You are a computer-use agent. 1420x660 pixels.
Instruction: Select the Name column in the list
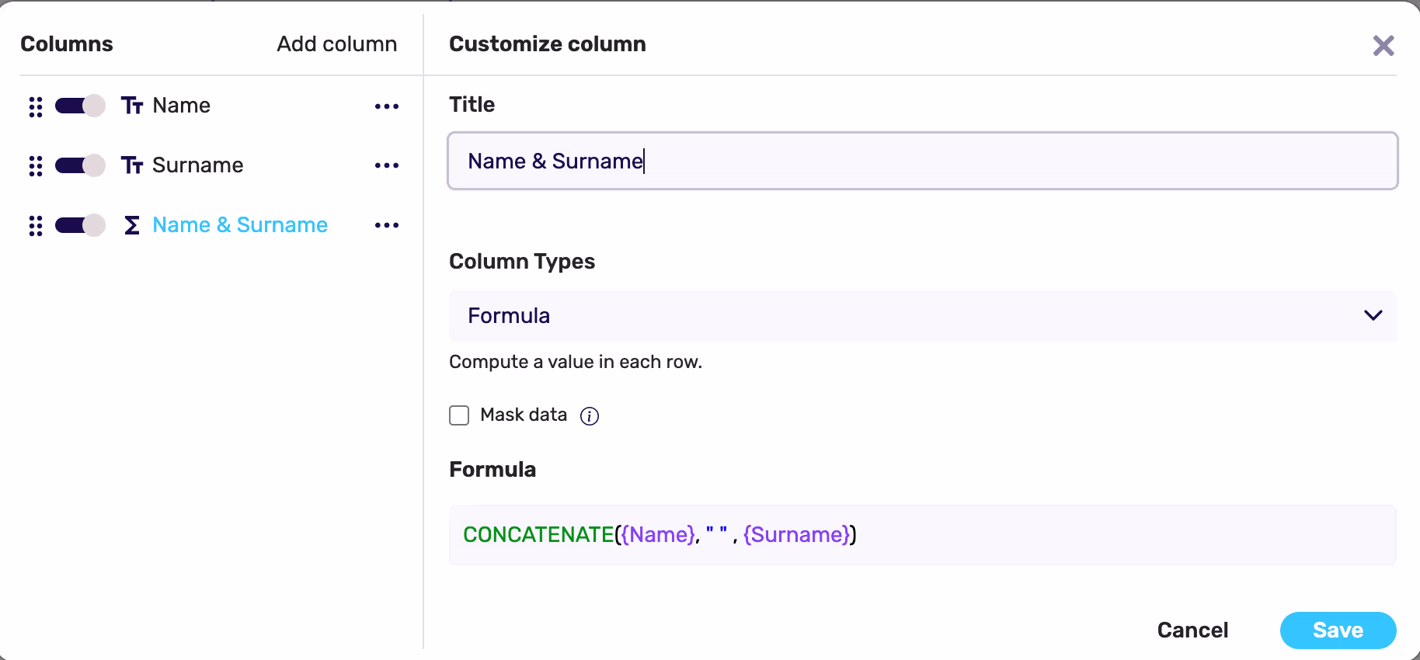pos(181,106)
